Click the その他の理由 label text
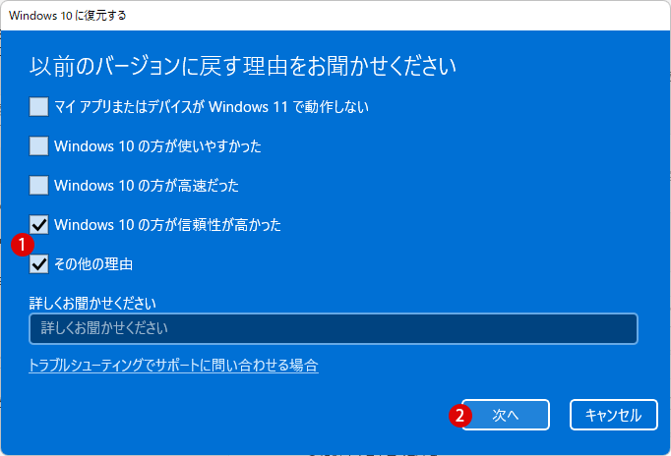The image size is (671, 456). tap(93, 264)
